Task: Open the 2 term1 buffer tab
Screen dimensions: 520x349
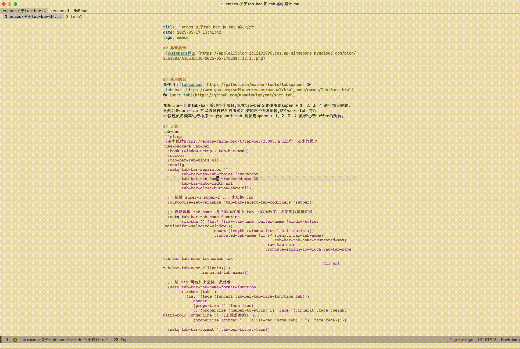Action: coord(74,17)
